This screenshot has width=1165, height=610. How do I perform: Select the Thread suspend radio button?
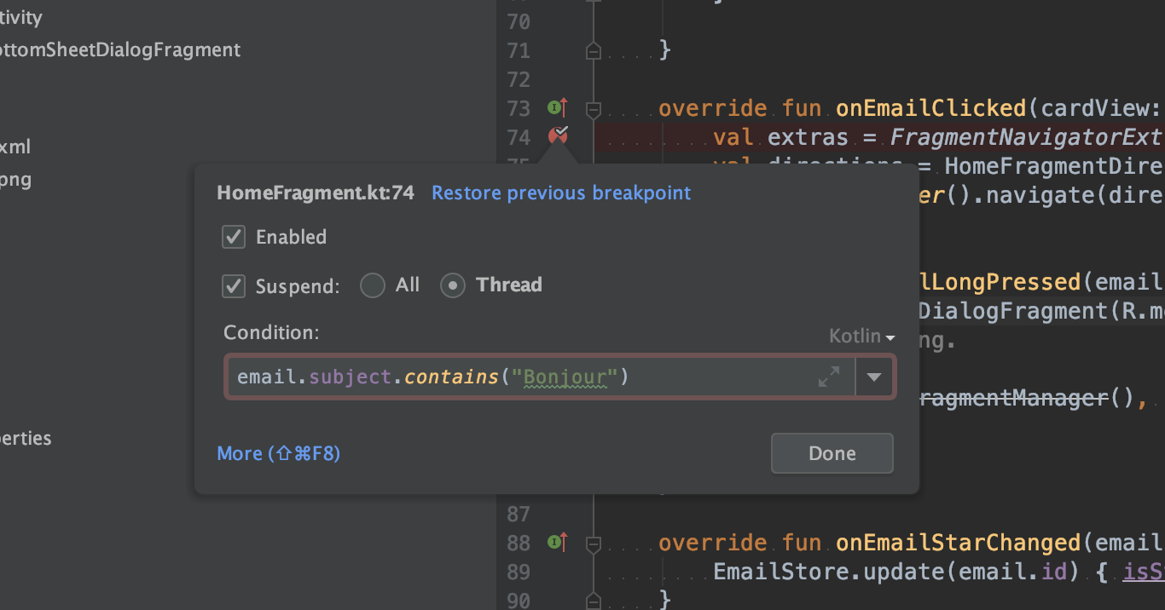[x=453, y=285]
